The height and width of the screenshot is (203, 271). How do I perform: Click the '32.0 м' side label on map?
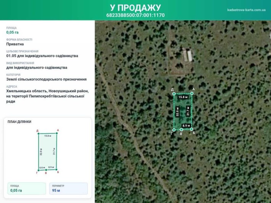pyautogui.click(x=177, y=111)
